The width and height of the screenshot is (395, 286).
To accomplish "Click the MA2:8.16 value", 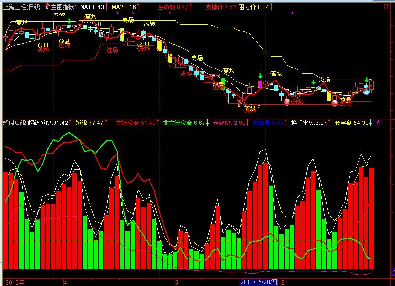I will click(123, 7).
